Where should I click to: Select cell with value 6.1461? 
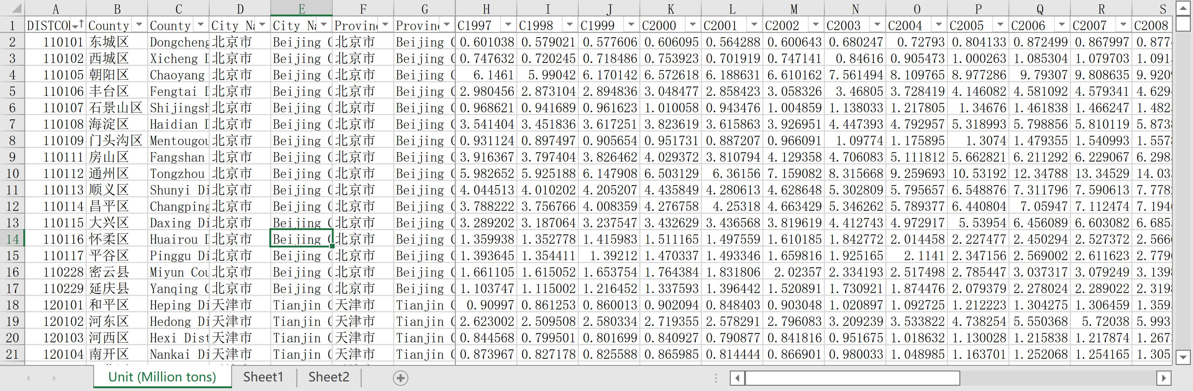(486, 75)
